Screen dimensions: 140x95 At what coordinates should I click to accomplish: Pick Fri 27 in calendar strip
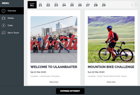88,5
